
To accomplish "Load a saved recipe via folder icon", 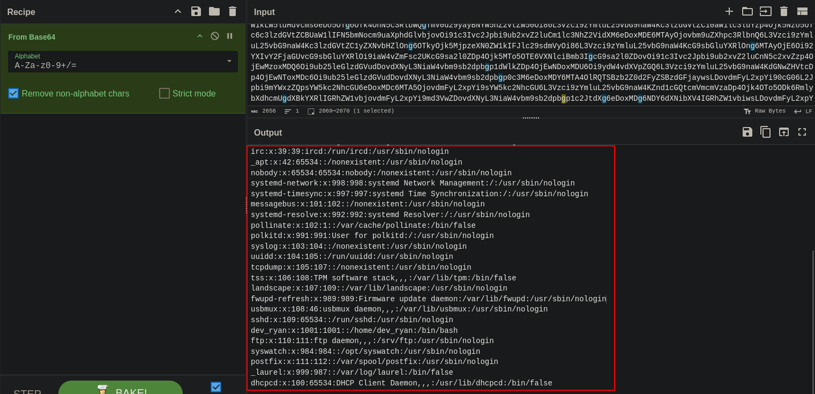I will pos(214,12).
